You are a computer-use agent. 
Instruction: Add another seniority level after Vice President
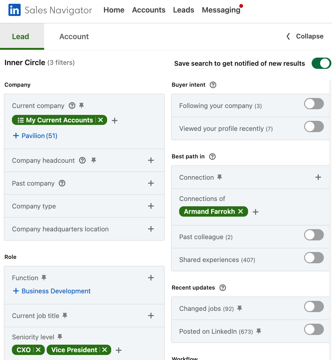[119, 350]
